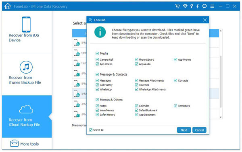This screenshot has width=242, height=152.
Task: Click the diamond icon in title bar
Action: tap(185, 6)
